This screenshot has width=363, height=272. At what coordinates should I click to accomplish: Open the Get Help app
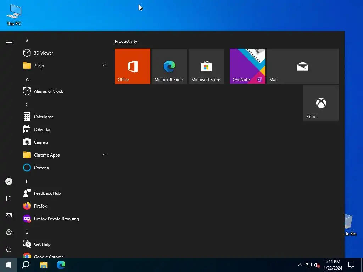(65, 244)
